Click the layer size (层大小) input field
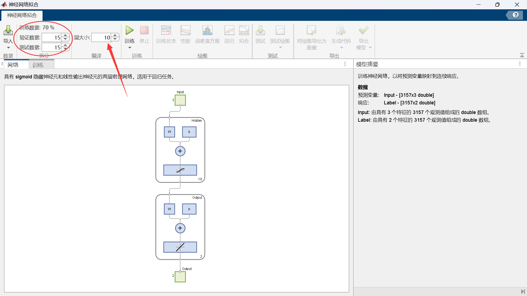527x296 pixels. pyautogui.click(x=101, y=38)
